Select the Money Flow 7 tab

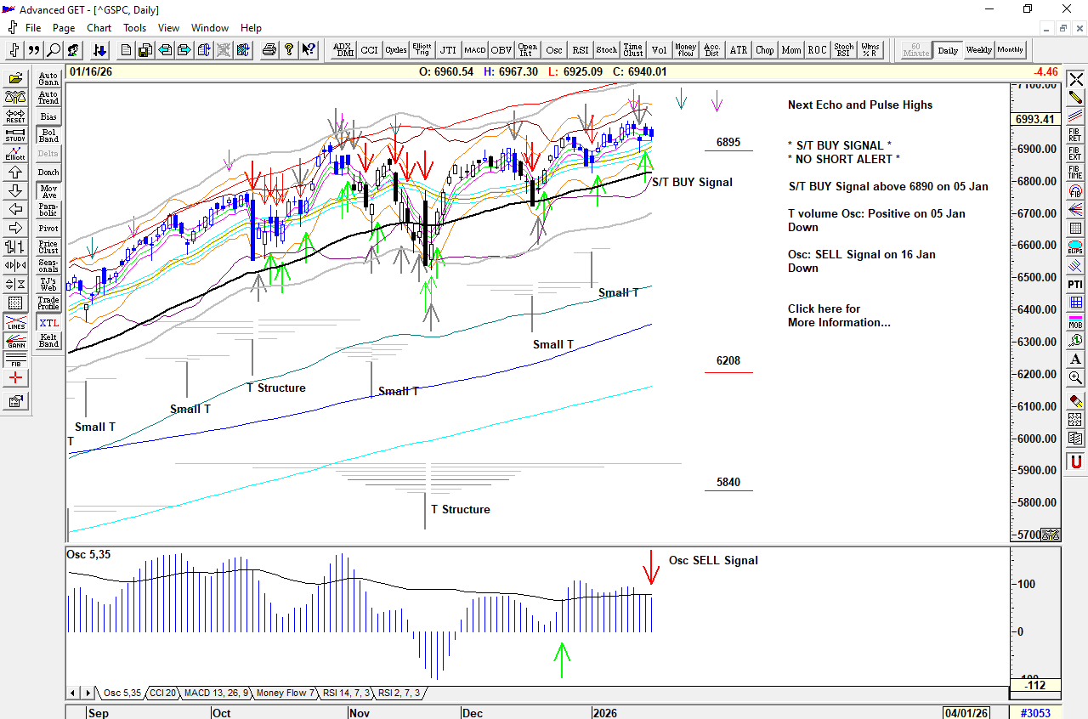(286, 694)
